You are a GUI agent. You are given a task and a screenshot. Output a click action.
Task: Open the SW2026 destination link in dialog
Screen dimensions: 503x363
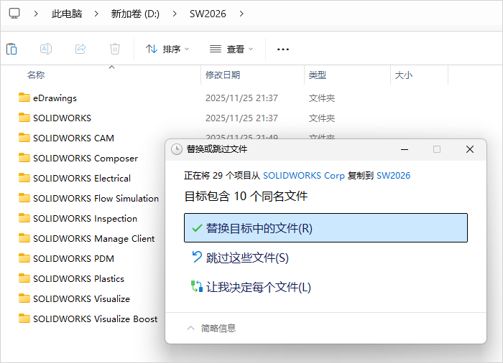393,176
